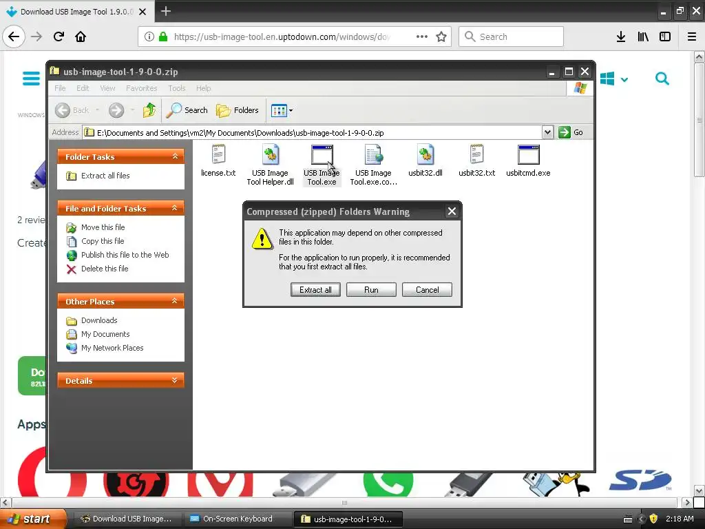
Task: Open browser Library icon
Action: click(x=643, y=37)
